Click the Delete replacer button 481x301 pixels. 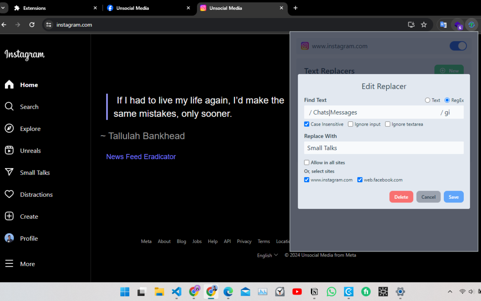pyautogui.click(x=401, y=197)
